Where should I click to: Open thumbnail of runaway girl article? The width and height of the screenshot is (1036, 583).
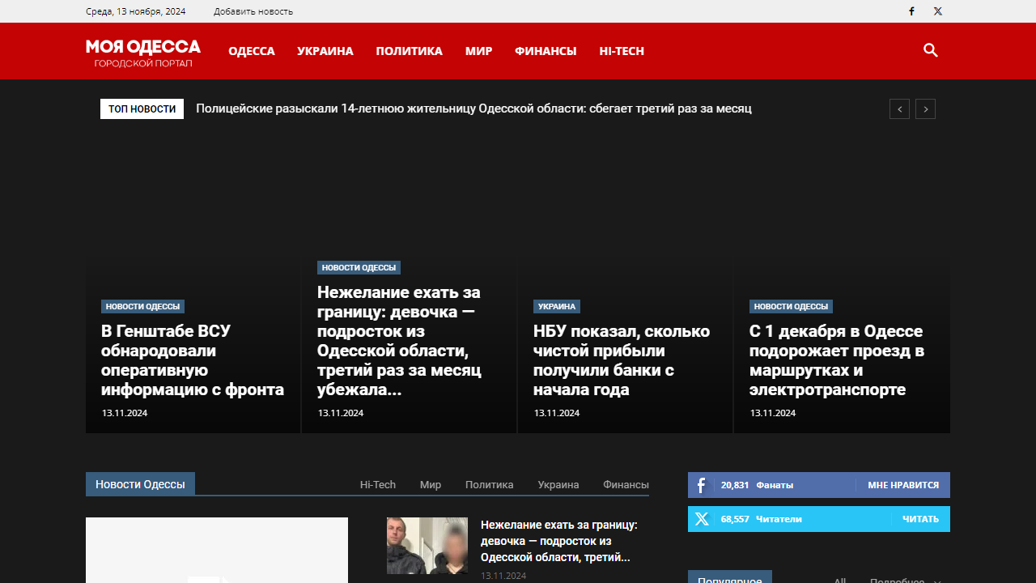[427, 546]
